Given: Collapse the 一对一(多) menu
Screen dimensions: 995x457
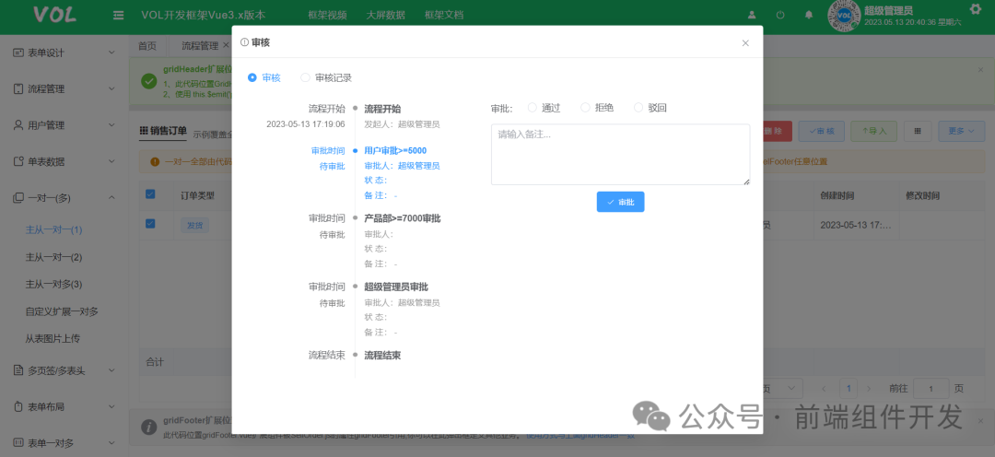Looking at the screenshot, I should 111,197.
